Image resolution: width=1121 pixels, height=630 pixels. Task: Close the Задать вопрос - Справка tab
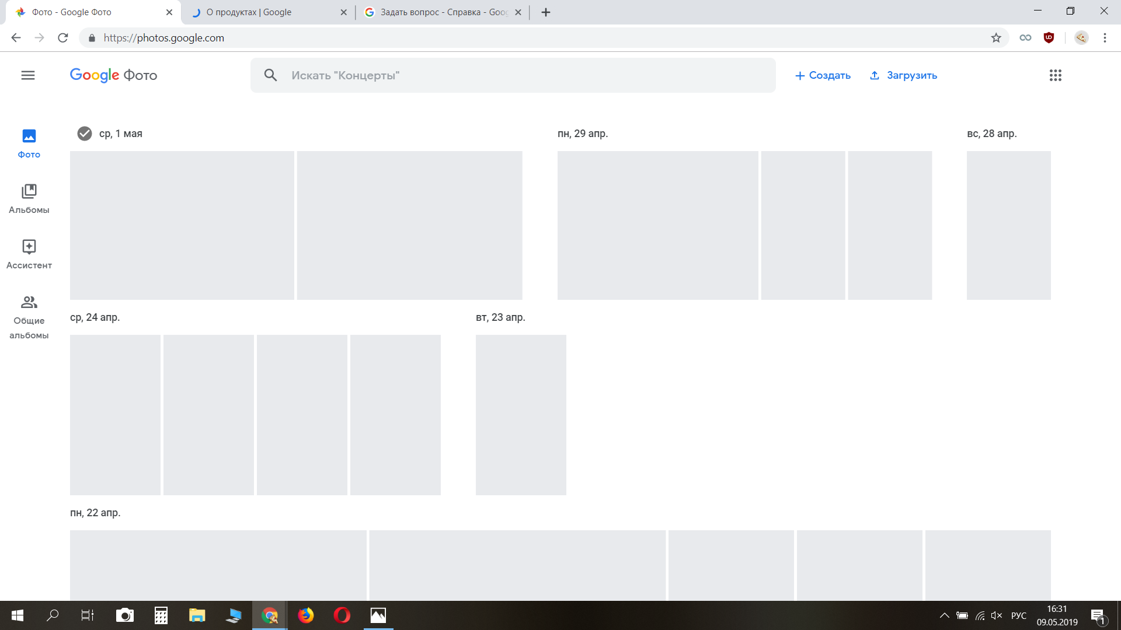click(x=518, y=12)
